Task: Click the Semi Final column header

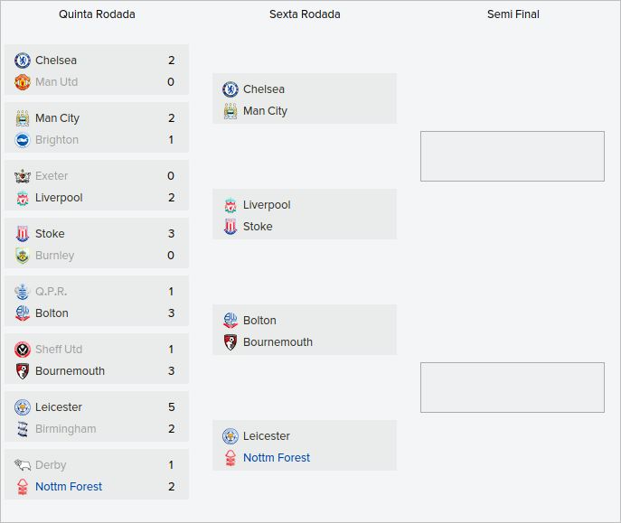Action: (x=513, y=14)
